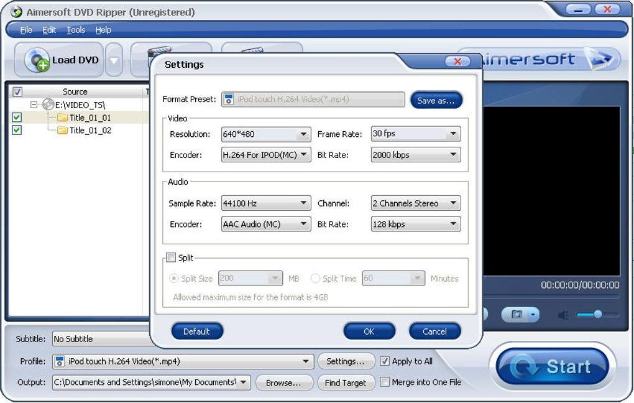
Task: Open the Split Time minutes dropdown
Action: coord(417,279)
